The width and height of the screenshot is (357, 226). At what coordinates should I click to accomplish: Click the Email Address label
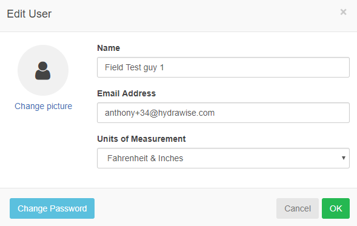click(126, 93)
